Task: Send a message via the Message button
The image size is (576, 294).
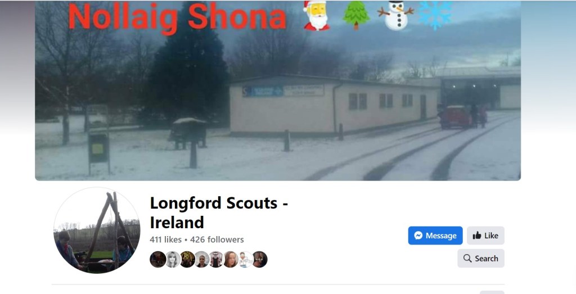Action: tap(435, 236)
